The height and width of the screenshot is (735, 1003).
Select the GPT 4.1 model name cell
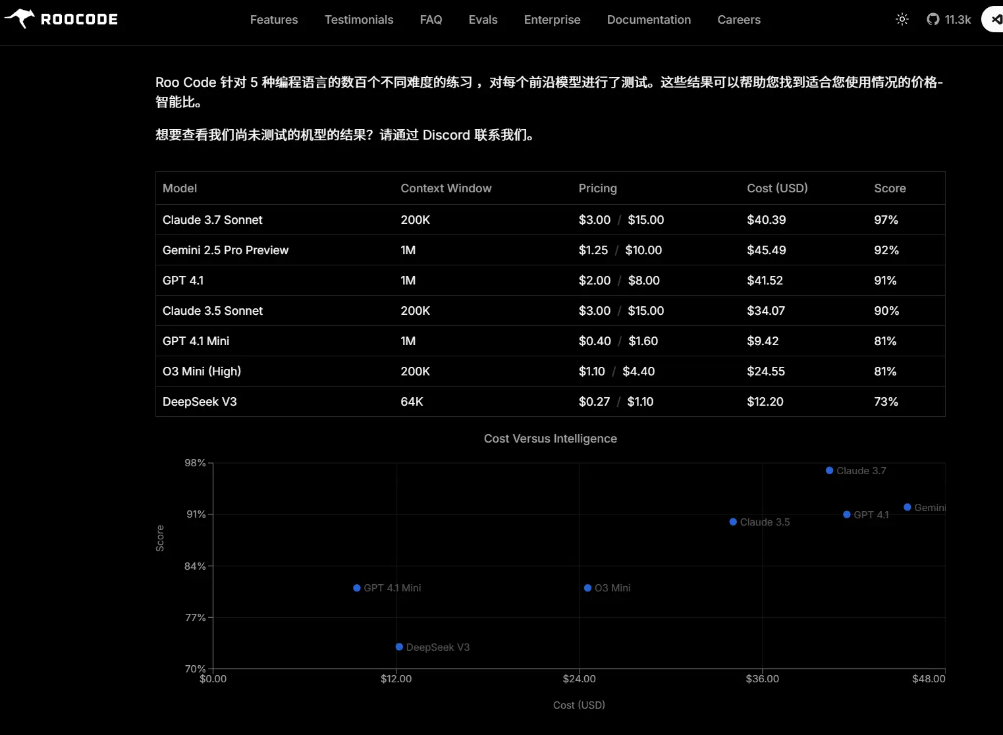(183, 281)
